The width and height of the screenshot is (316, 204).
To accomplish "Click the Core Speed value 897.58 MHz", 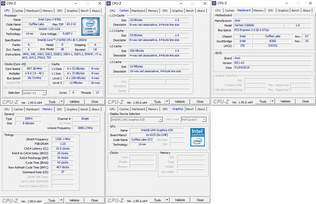I will 35,69.
